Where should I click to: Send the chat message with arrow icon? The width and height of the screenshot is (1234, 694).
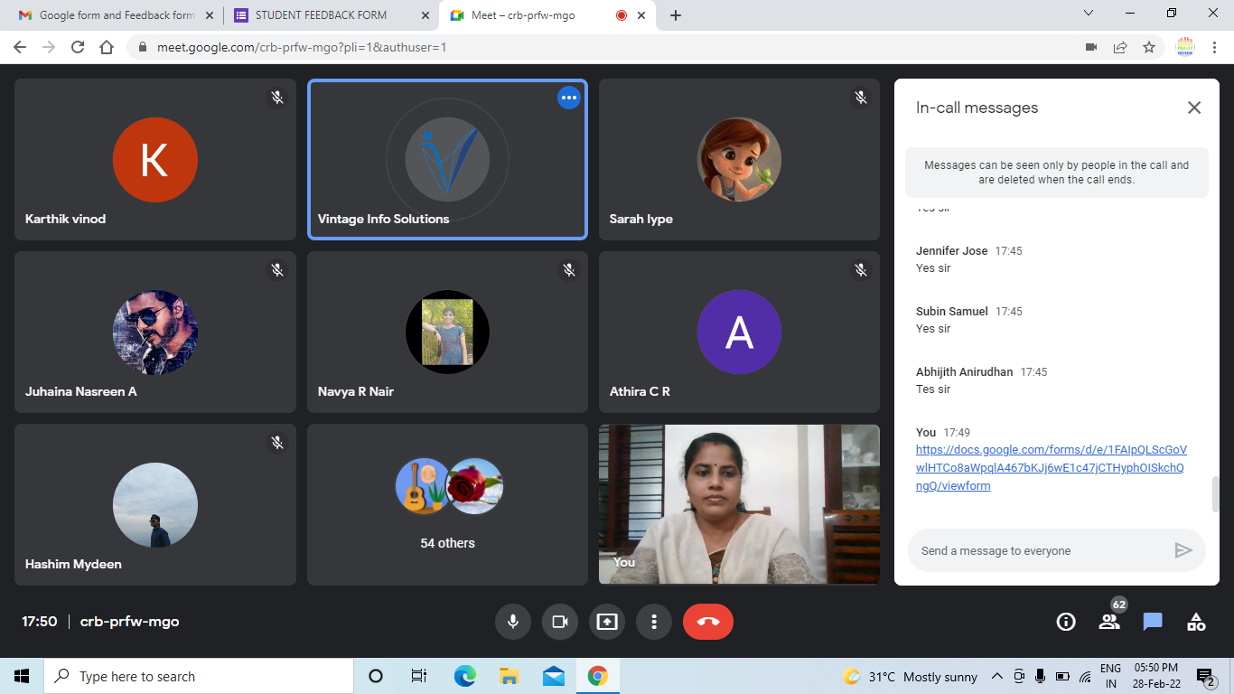coord(1183,550)
